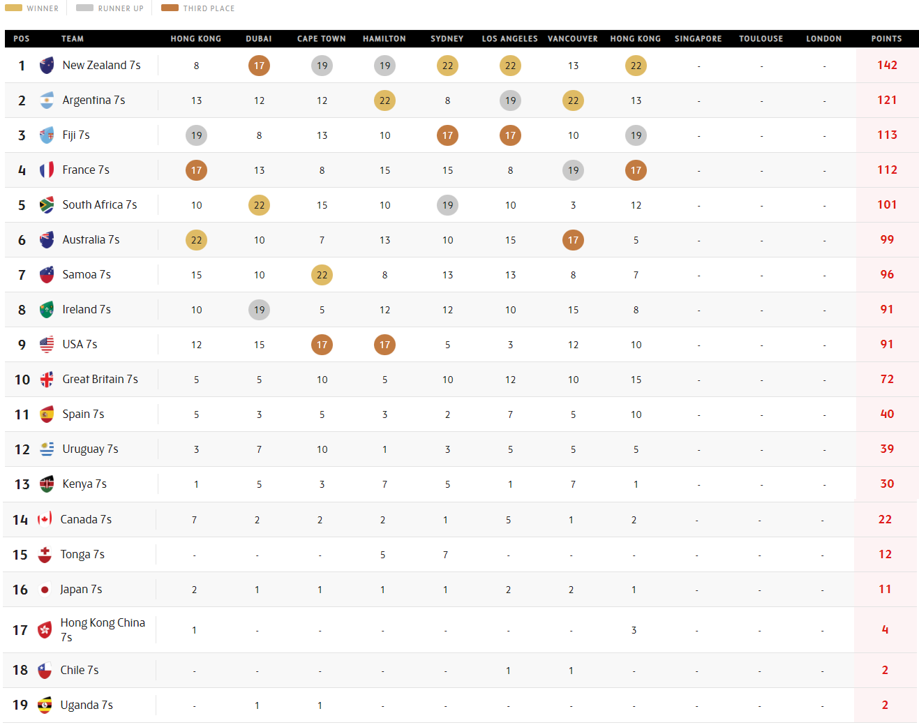Open the Hong Kong China 7s team name
The width and height of the screenshot is (919, 725).
(x=103, y=629)
